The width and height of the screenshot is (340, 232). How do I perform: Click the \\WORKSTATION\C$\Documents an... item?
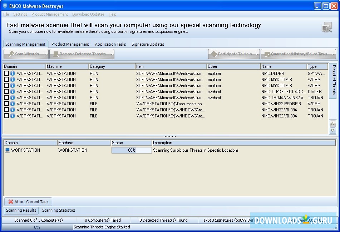[x=171, y=104]
